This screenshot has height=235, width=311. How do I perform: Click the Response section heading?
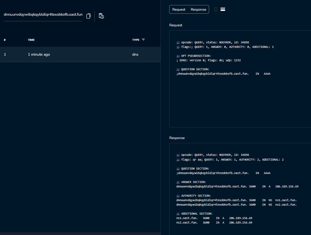coord(177,138)
